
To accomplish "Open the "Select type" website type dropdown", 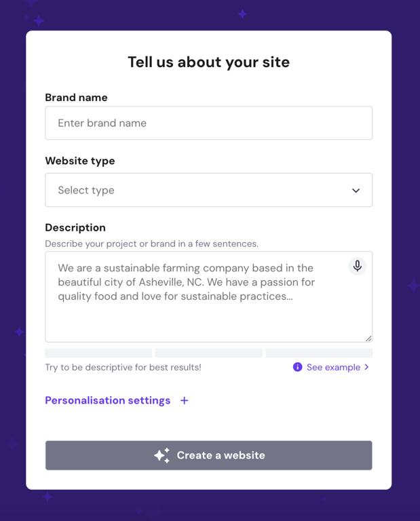I will (x=208, y=190).
